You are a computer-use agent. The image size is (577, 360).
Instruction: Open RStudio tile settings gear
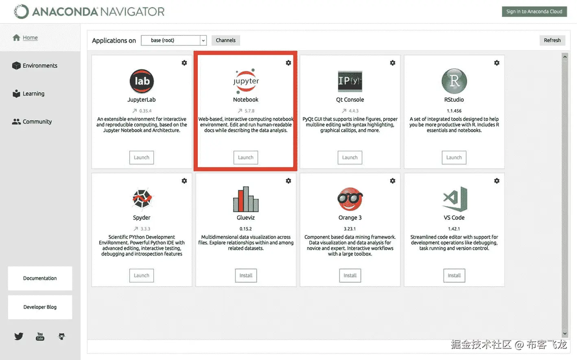point(497,63)
